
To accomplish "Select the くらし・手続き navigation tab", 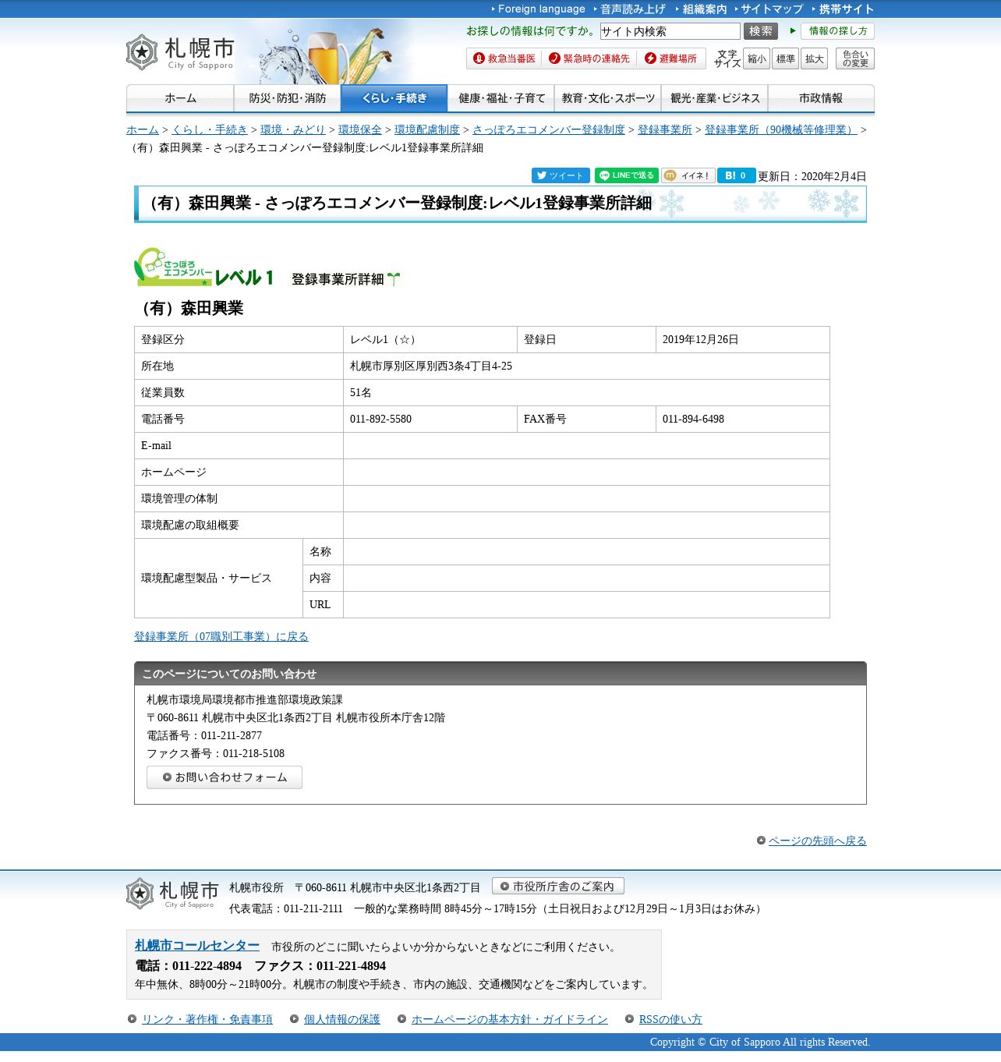I will pos(394,98).
